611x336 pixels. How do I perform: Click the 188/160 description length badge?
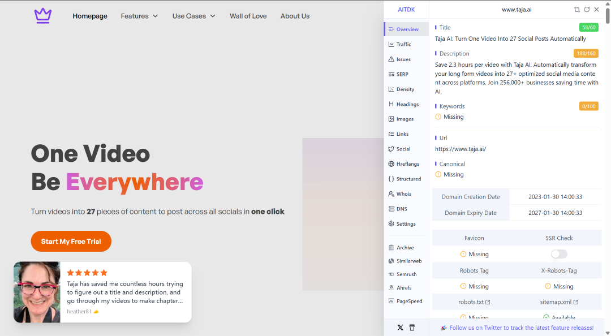pos(586,53)
